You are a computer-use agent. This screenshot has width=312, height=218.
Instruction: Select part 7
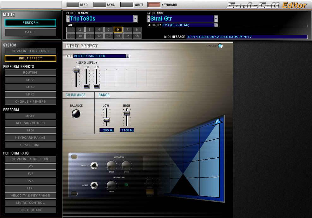coord(128,30)
